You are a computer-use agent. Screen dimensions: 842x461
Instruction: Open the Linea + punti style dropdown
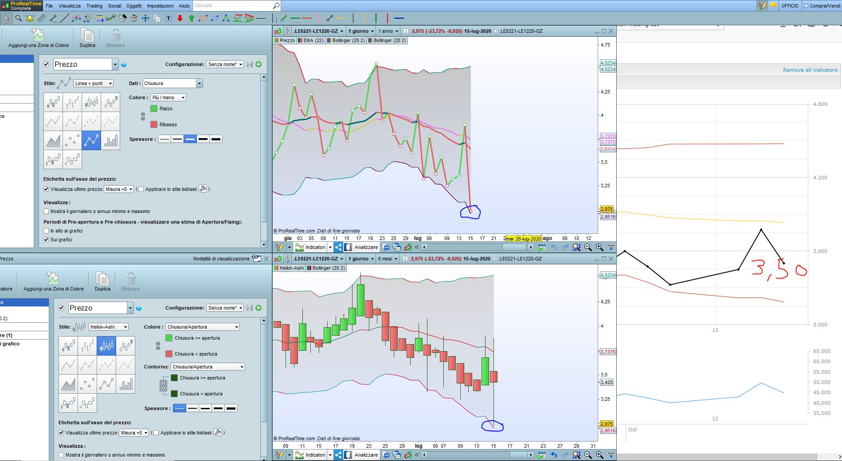click(93, 83)
